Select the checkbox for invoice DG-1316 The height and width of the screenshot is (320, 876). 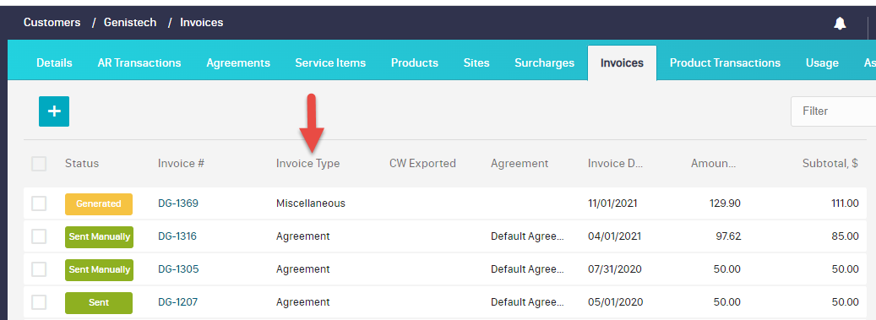tap(39, 236)
